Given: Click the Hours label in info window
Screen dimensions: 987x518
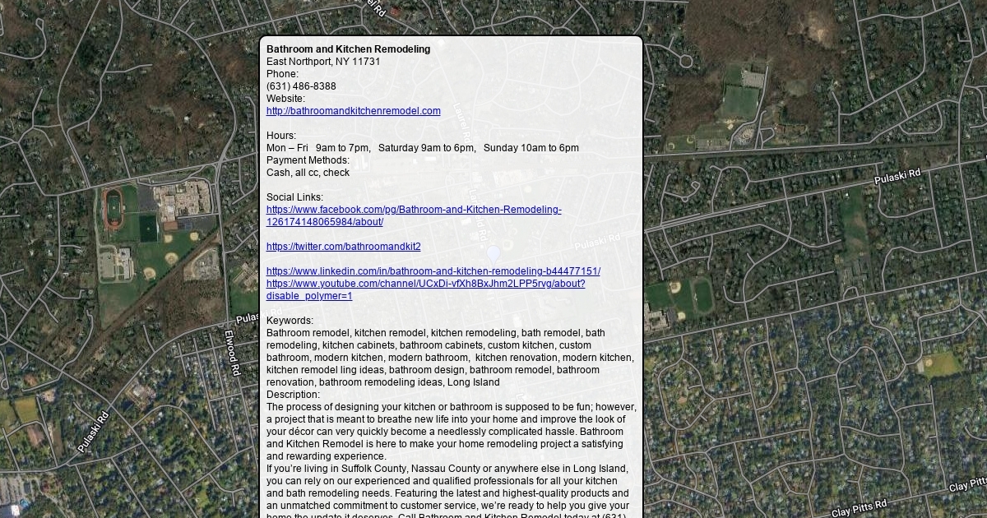Looking at the screenshot, I should 280,136.
